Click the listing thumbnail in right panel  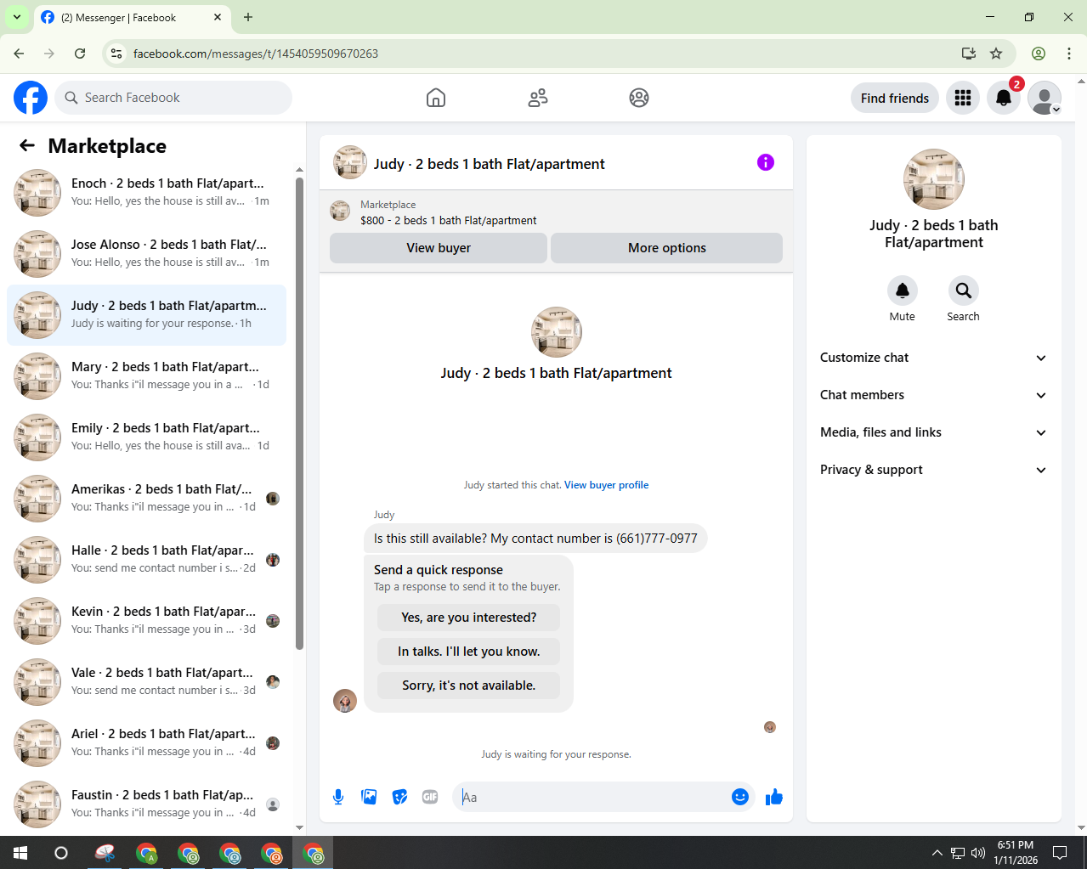[x=934, y=179]
